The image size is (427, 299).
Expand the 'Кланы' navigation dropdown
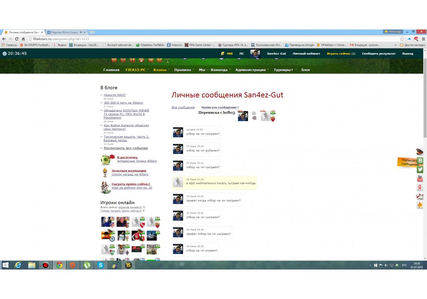click(x=160, y=70)
